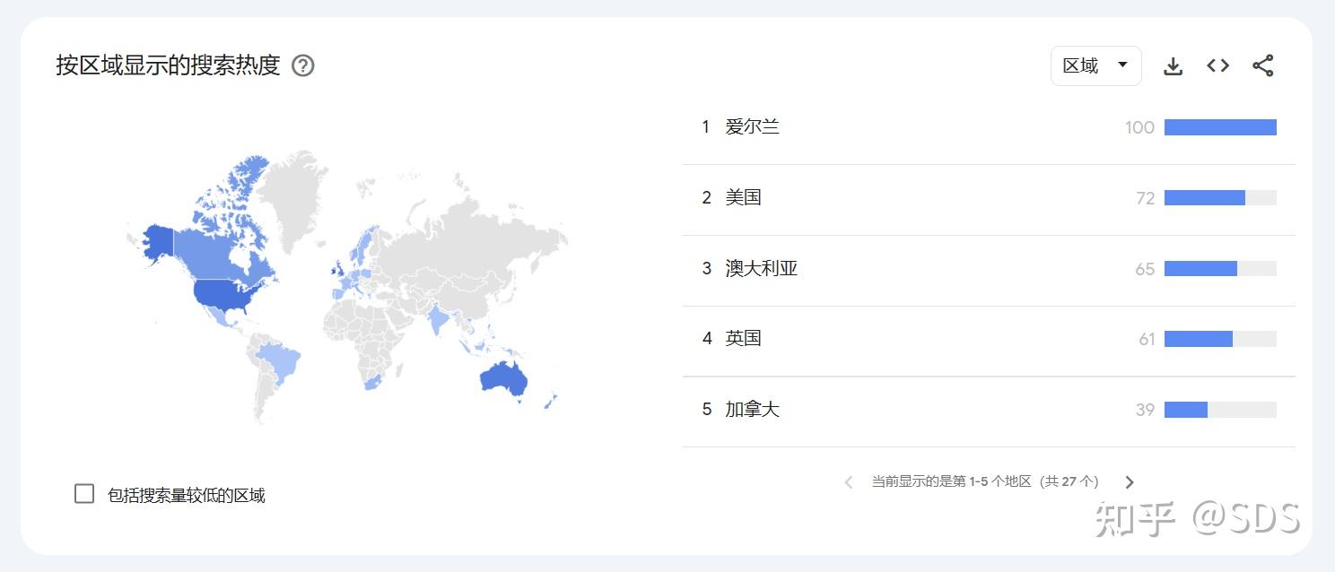Click Australia on the world map
Screen dimensions: 1335x572
pos(503,380)
